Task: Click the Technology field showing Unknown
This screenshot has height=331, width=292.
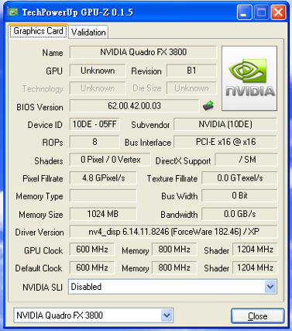Action: pos(98,88)
